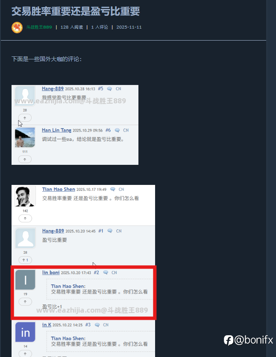Click the purple 'in' avatar of in K
Screen dimensions: 276x357
click(25, 332)
